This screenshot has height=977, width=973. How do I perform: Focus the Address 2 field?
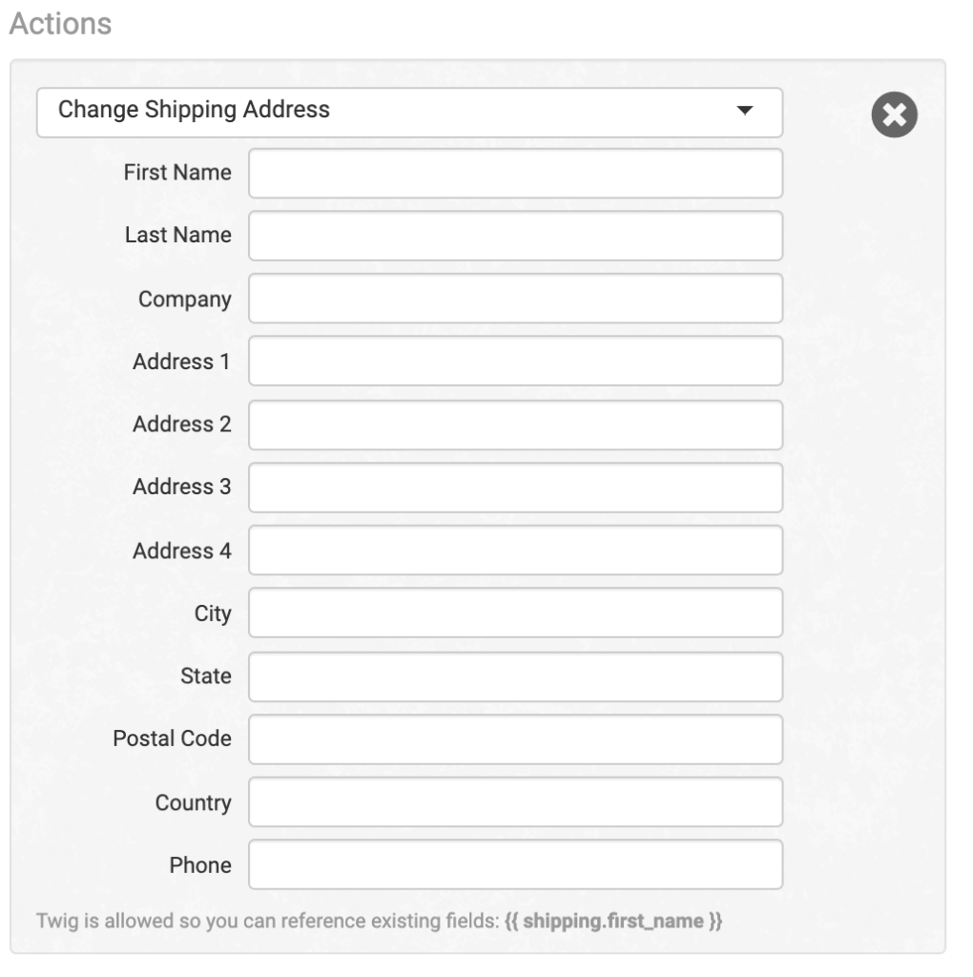(515, 425)
